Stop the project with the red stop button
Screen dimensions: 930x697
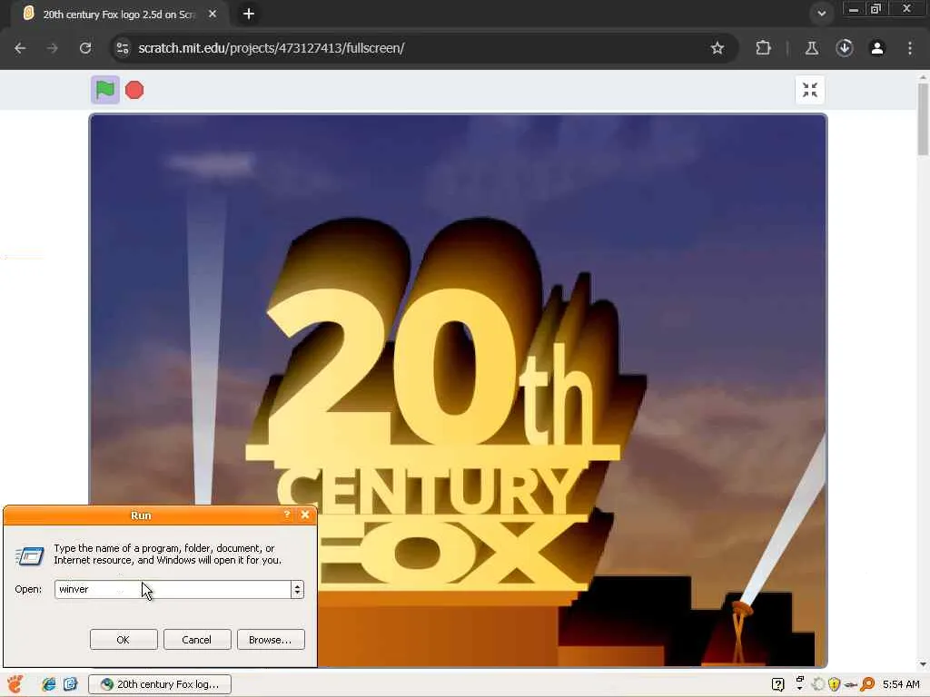pyautogui.click(x=134, y=90)
